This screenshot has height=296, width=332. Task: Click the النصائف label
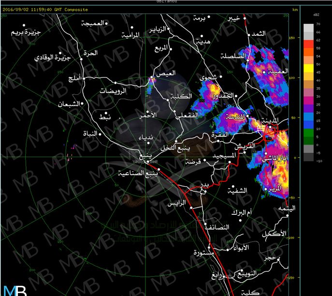coord(217,227)
